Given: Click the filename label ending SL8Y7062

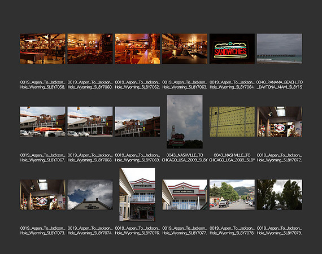Looking at the screenshot, I should (137, 85).
